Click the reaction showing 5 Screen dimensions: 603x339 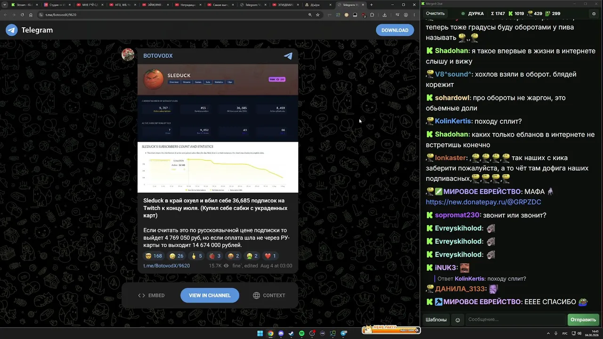tap(196, 256)
